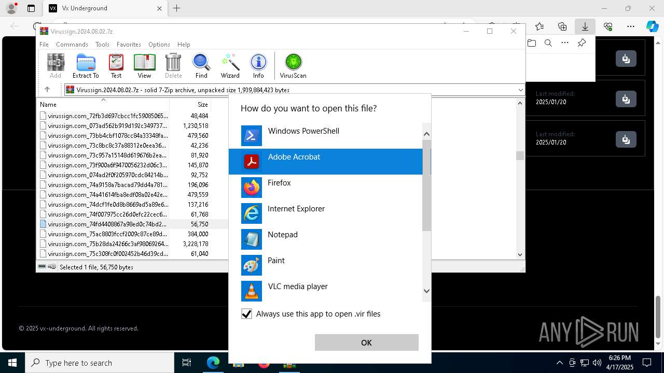Click the Info toolbar icon

click(x=258, y=66)
